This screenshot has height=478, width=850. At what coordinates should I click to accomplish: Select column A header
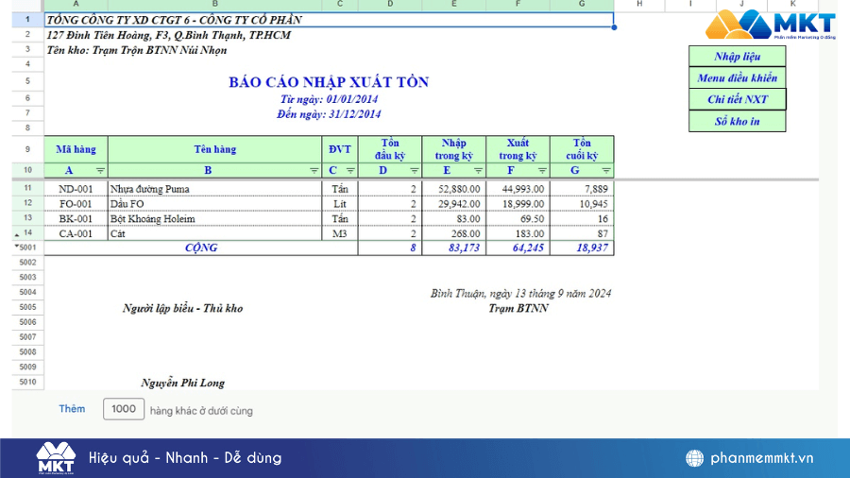[x=76, y=5]
